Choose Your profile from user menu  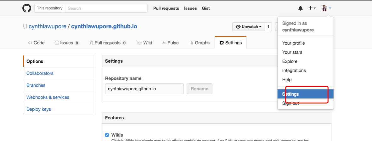pos(306,43)
